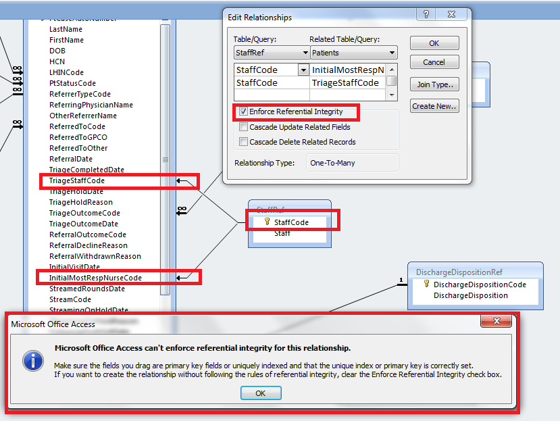Select the StreamedRoundsDate field
Viewport: 560px width, 421px height.
(x=86, y=289)
